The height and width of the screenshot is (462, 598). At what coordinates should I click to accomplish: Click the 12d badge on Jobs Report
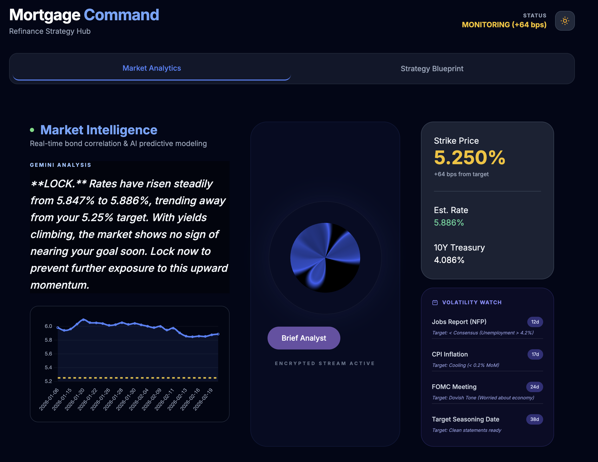point(535,322)
